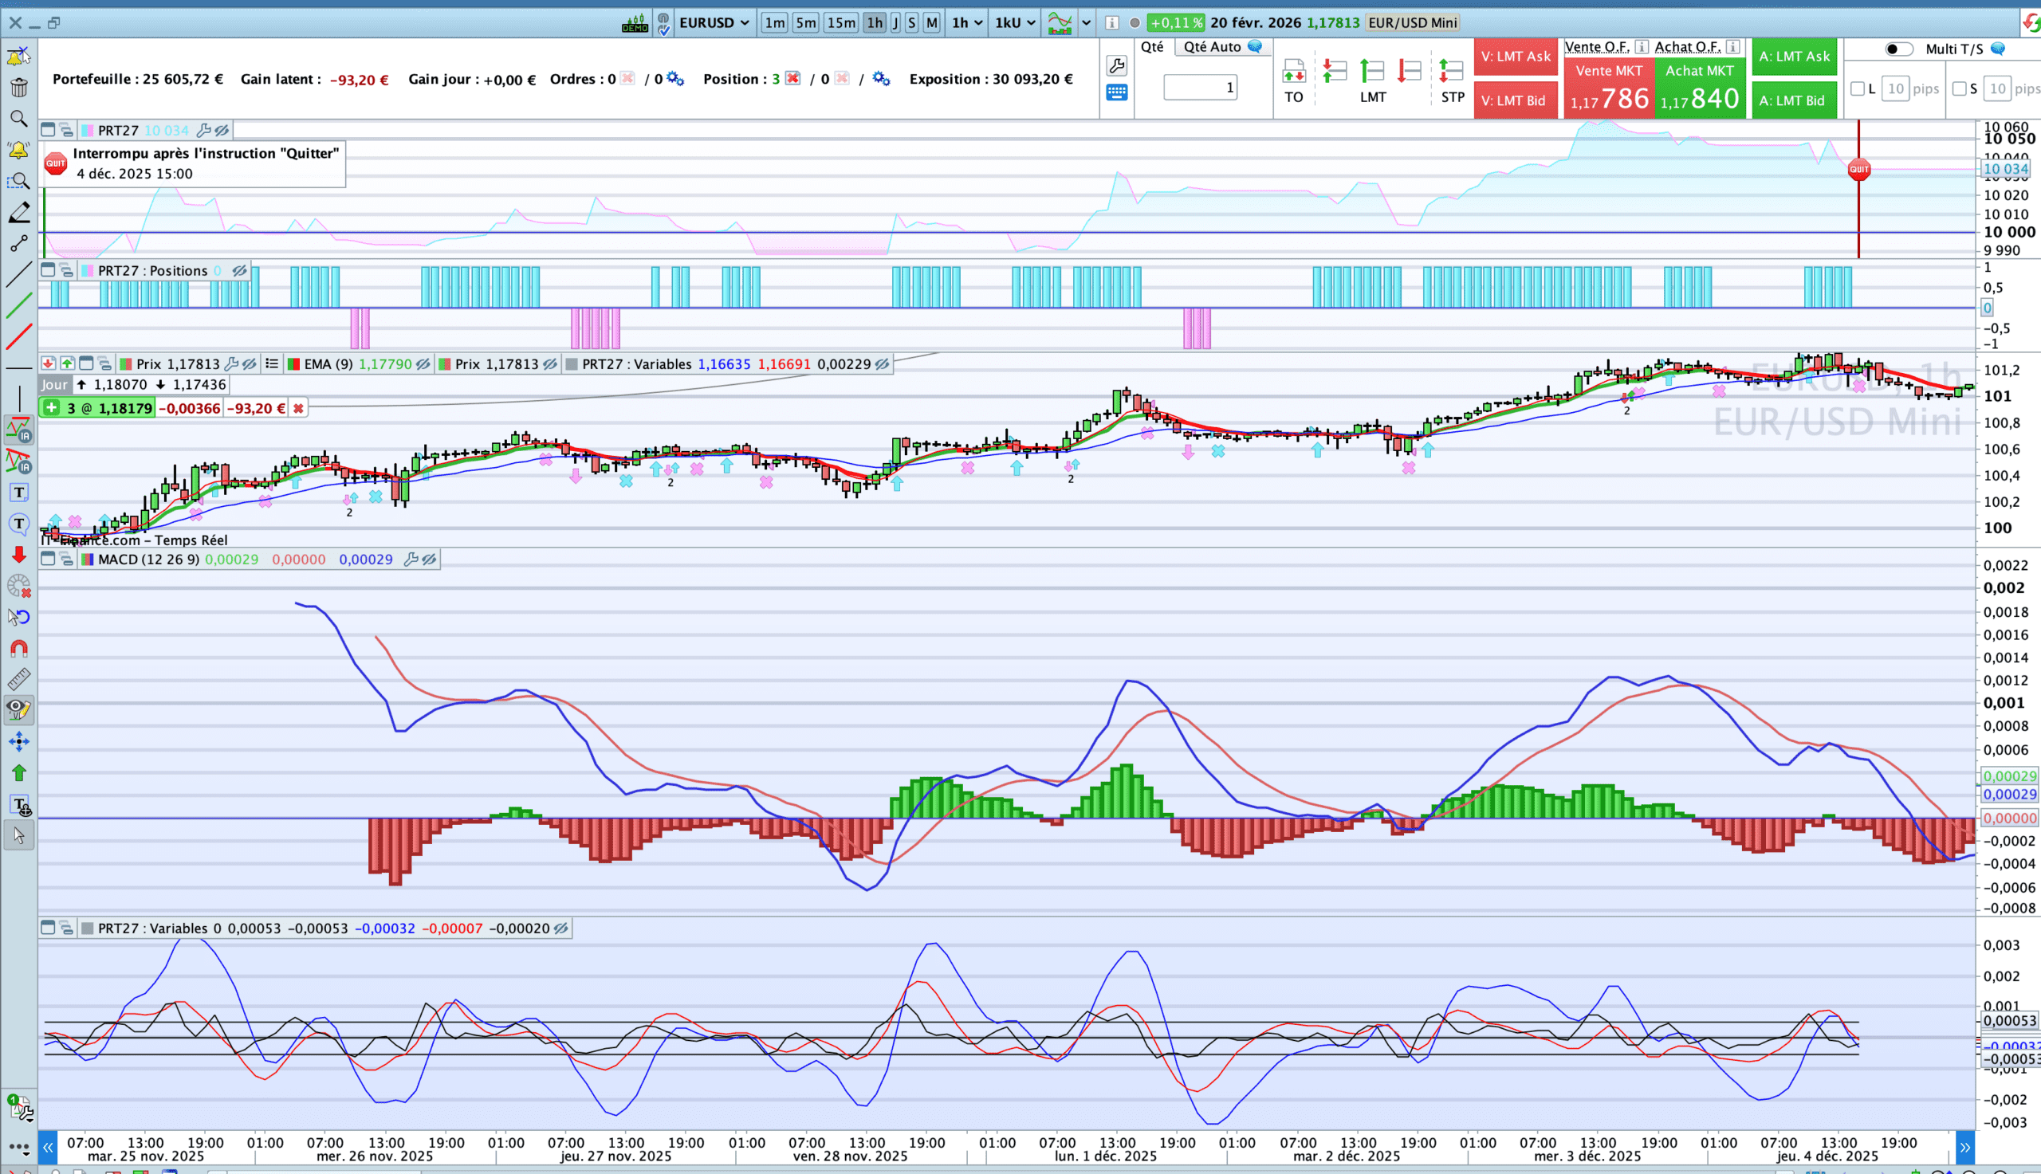Pick the eraser tool in sidebar
This screenshot has width=2041, height=1174.
point(18,213)
